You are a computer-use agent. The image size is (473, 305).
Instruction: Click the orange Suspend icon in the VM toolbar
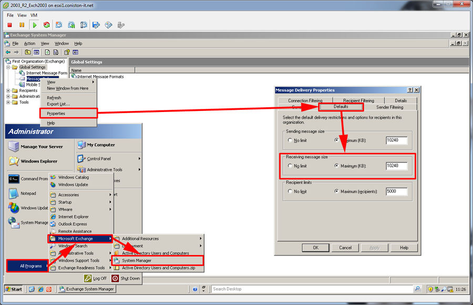(x=22, y=25)
